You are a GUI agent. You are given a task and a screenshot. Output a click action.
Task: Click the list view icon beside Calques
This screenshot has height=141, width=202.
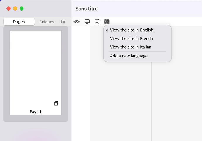point(63,21)
